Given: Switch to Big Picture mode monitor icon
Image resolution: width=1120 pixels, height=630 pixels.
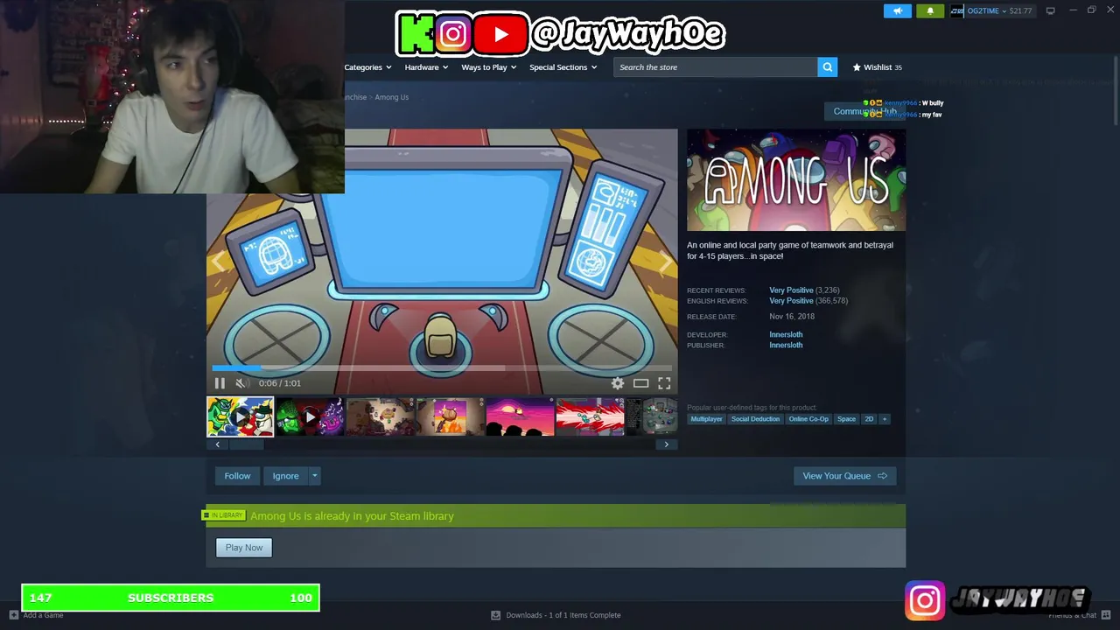Looking at the screenshot, I should (x=1050, y=10).
